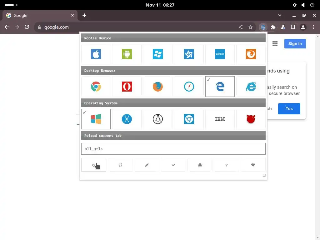This screenshot has height=240, width=320.
Task: Select the Firefox OS mobile icon
Action: (251, 54)
